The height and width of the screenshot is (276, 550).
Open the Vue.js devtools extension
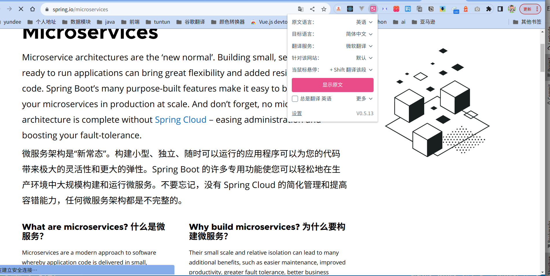click(361, 9)
